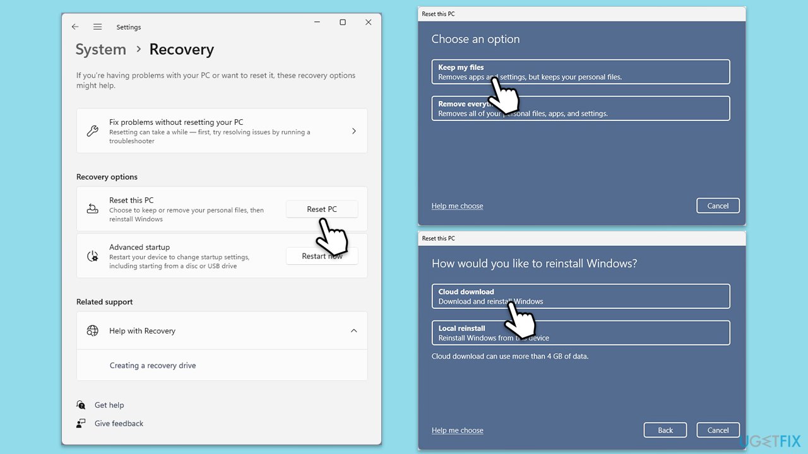Collapse the Help with Recovery section
The width and height of the screenshot is (808, 454).
point(353,330)
